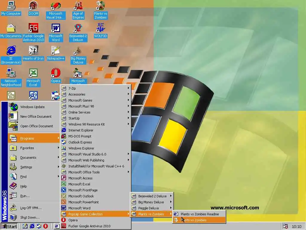Expand the StartUp program folder
This screenshot has height=230, width=306.
(x=95, y=118)
